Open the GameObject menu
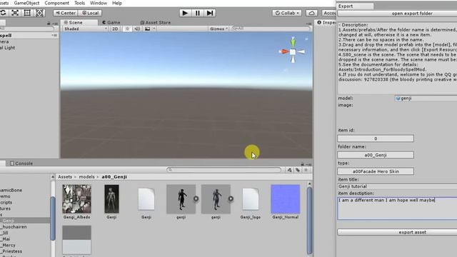Screen dimensions: 457x257 coord(26,3)
